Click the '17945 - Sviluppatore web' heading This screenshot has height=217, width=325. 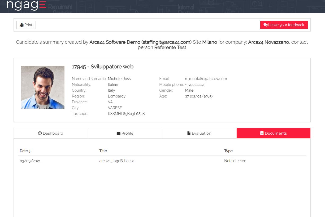[102, 67]
